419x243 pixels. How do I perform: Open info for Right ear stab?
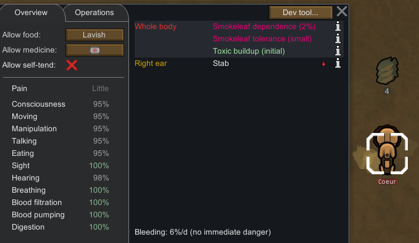(338, 63)
